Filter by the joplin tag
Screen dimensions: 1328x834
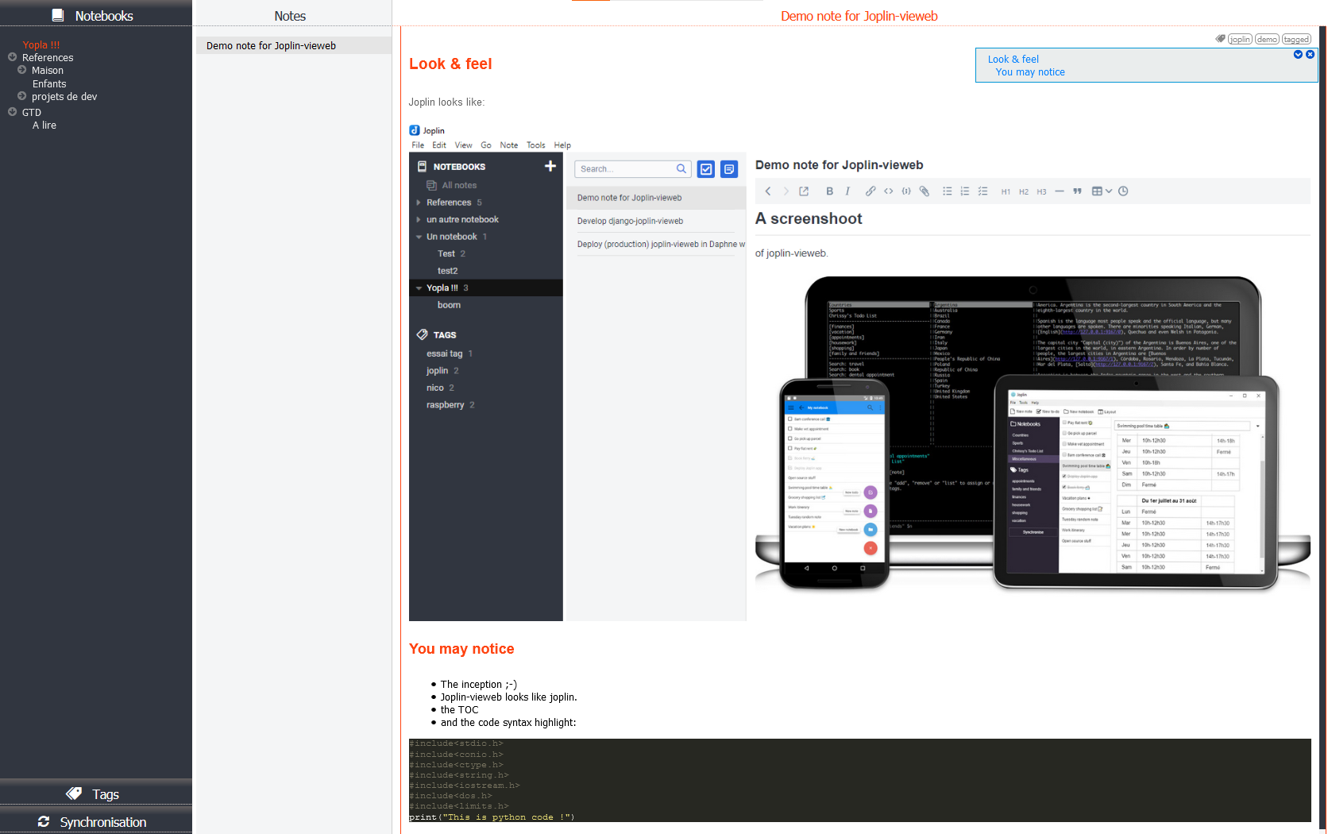tap(1240, 39)
